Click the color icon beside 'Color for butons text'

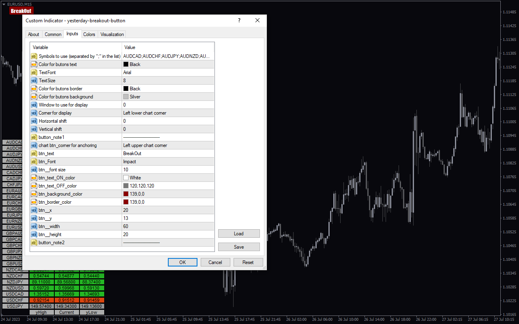tap(34, 64)
